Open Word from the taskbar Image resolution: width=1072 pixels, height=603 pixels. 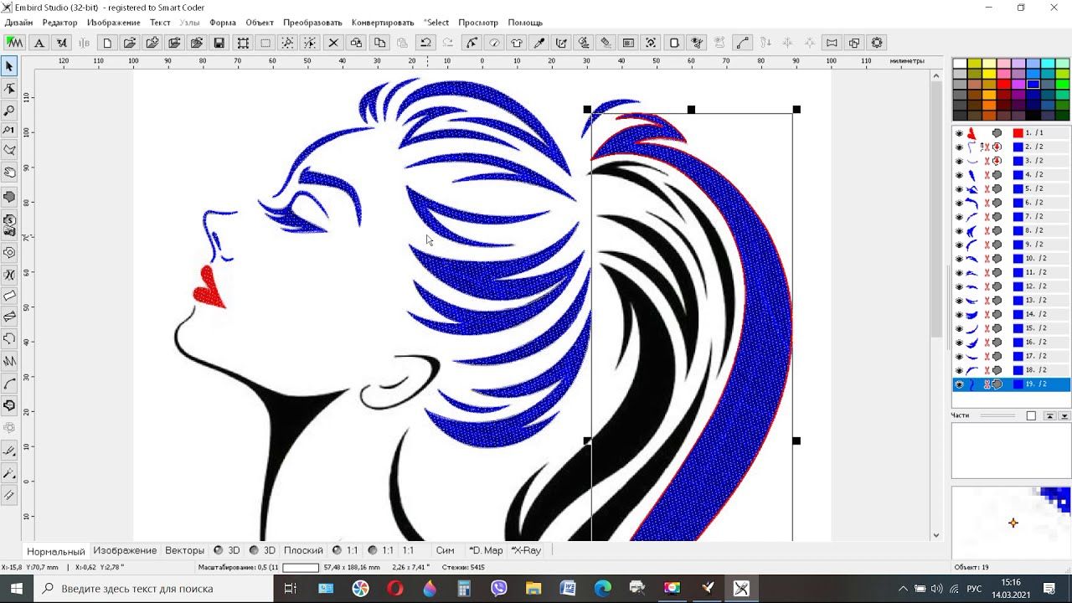[568, 589]
